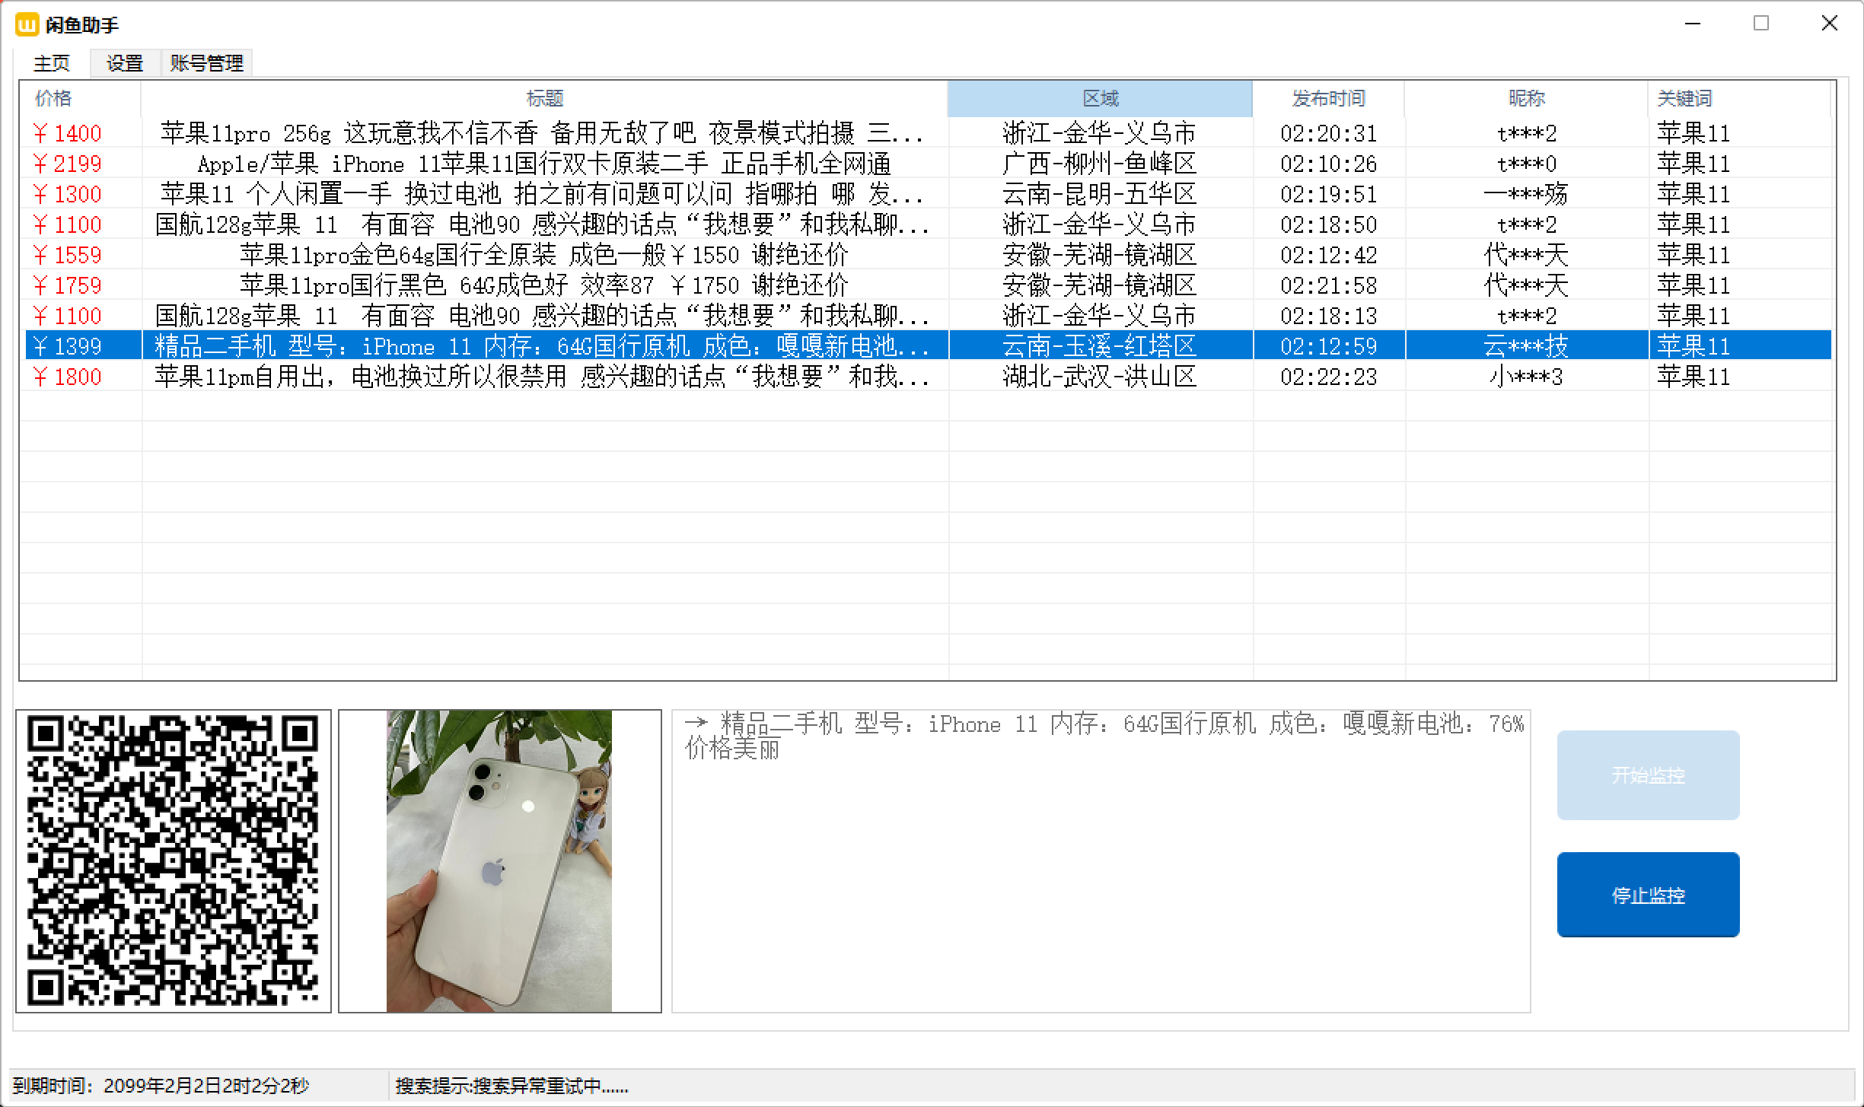Click the 闲鱼助手 app icon in title bar
Image resolution: width=1864 pixels, height=1107 pixels.
(x=27, y=24)
